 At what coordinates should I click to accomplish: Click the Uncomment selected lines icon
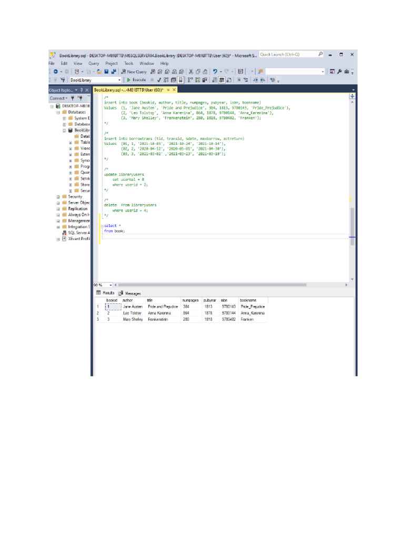pos(246,80)
